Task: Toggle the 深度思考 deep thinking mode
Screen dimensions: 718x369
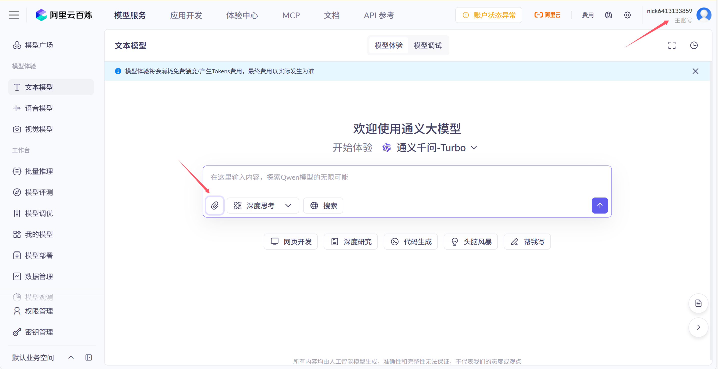Action: pos(254,206)
